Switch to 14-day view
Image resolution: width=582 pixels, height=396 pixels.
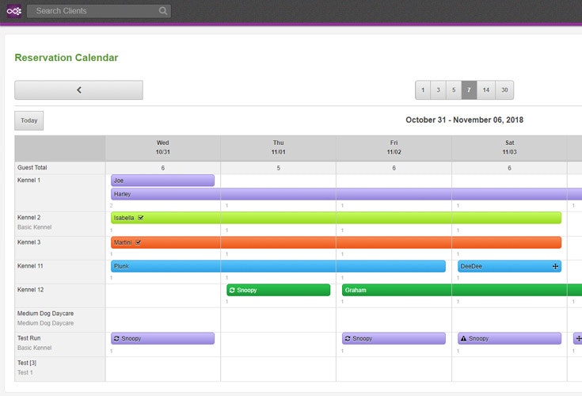coord(486,89)
